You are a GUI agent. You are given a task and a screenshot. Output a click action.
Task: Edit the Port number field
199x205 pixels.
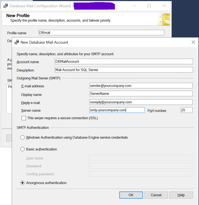(186, 110)
